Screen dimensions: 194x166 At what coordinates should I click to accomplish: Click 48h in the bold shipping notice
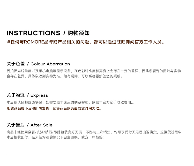35,108
